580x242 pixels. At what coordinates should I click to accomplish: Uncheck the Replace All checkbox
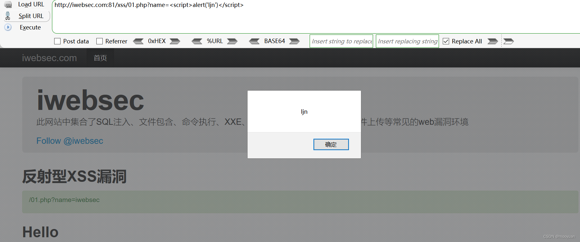click(446, 41)
